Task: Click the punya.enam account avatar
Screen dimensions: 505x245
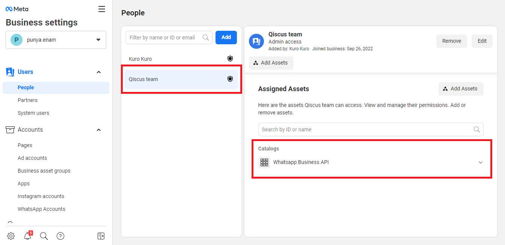Action: (x=17, y=40)
